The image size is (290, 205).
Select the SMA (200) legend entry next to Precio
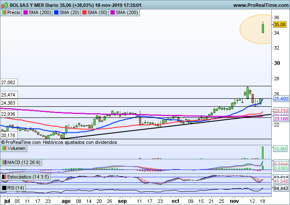(41, 13)
